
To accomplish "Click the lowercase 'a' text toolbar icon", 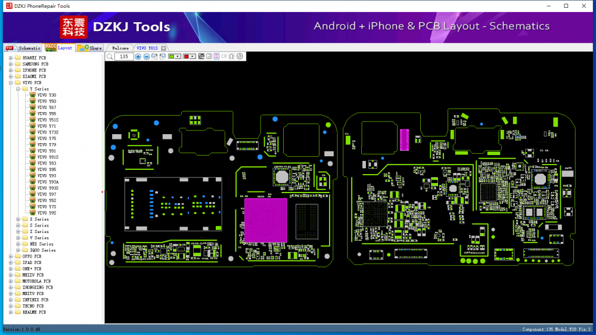I will coord(209,56).
